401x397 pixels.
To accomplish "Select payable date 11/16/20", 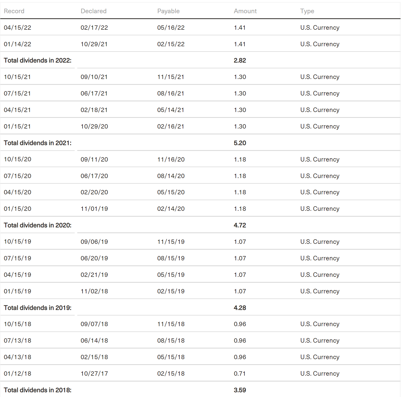I will (x=171, y=160).
